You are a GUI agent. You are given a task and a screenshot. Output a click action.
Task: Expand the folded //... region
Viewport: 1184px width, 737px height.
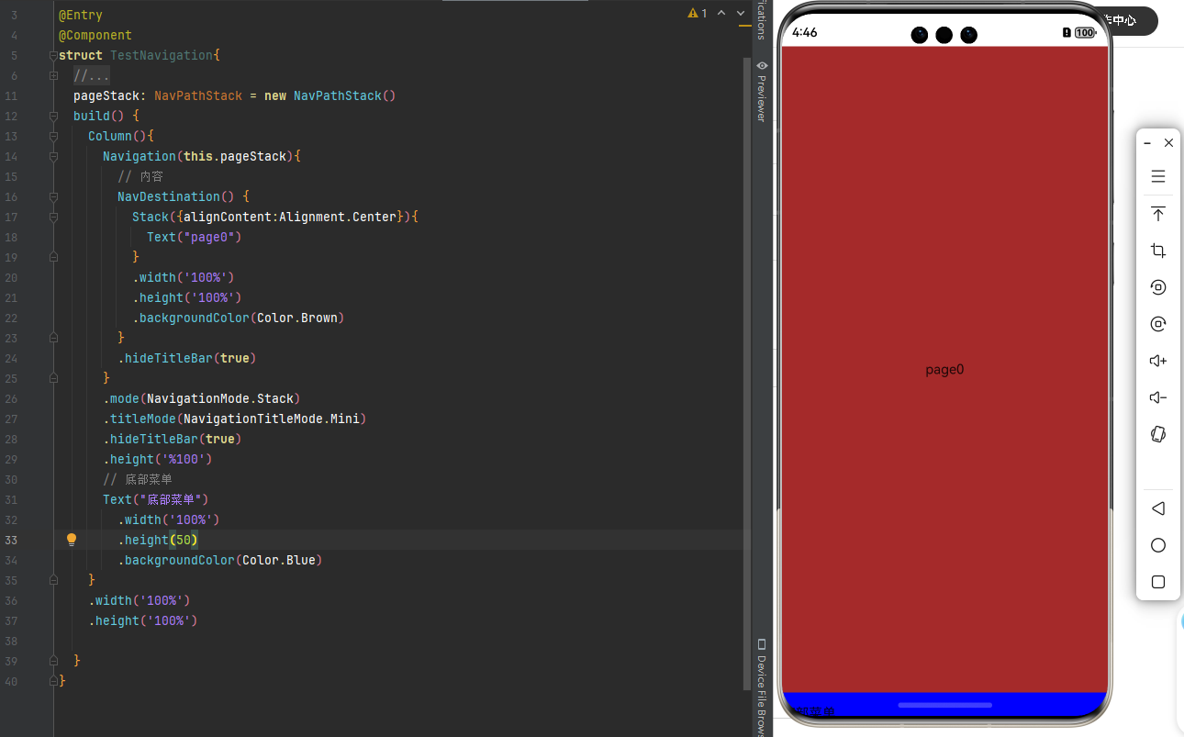coord(53,75)
